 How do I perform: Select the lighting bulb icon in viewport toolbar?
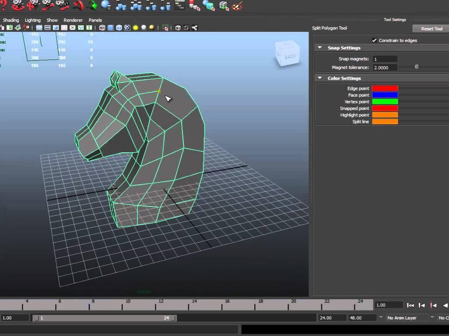coord(135,28)
